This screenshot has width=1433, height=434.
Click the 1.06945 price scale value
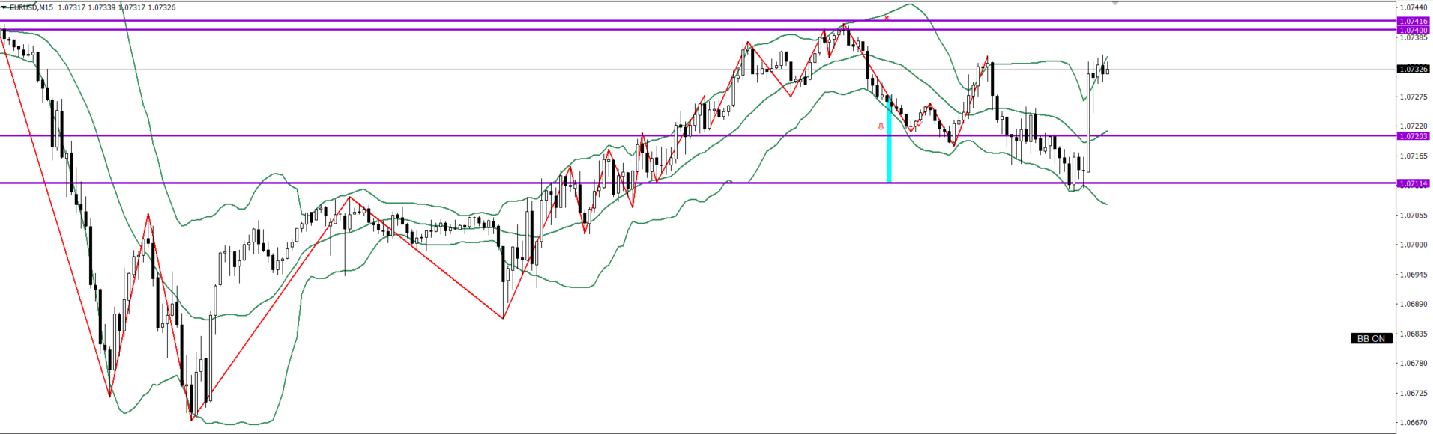[x=1413, y=275]
